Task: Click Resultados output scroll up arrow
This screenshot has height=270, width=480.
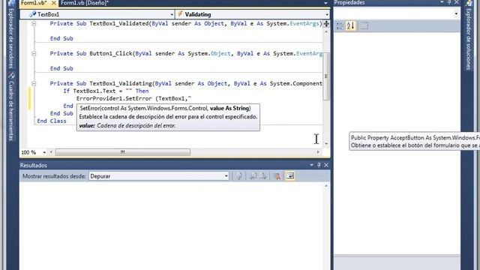Action: (x=326, y=186)
